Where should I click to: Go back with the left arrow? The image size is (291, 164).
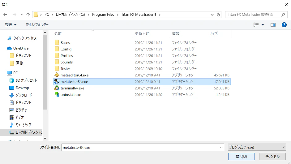coord(5,15)
